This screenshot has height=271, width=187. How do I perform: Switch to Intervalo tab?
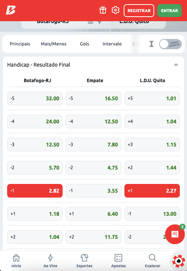(112, 44)
